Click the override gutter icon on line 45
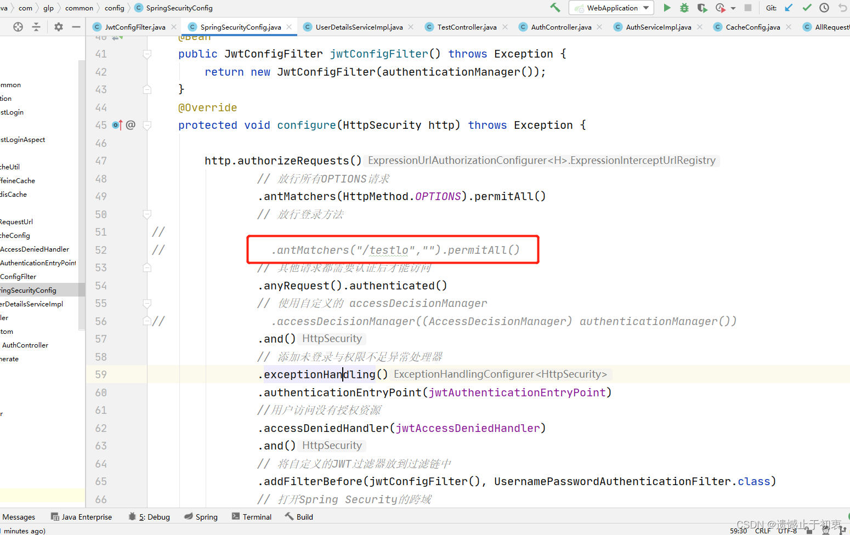The height and width of the screenshot is (535, 850). [117, 125]
